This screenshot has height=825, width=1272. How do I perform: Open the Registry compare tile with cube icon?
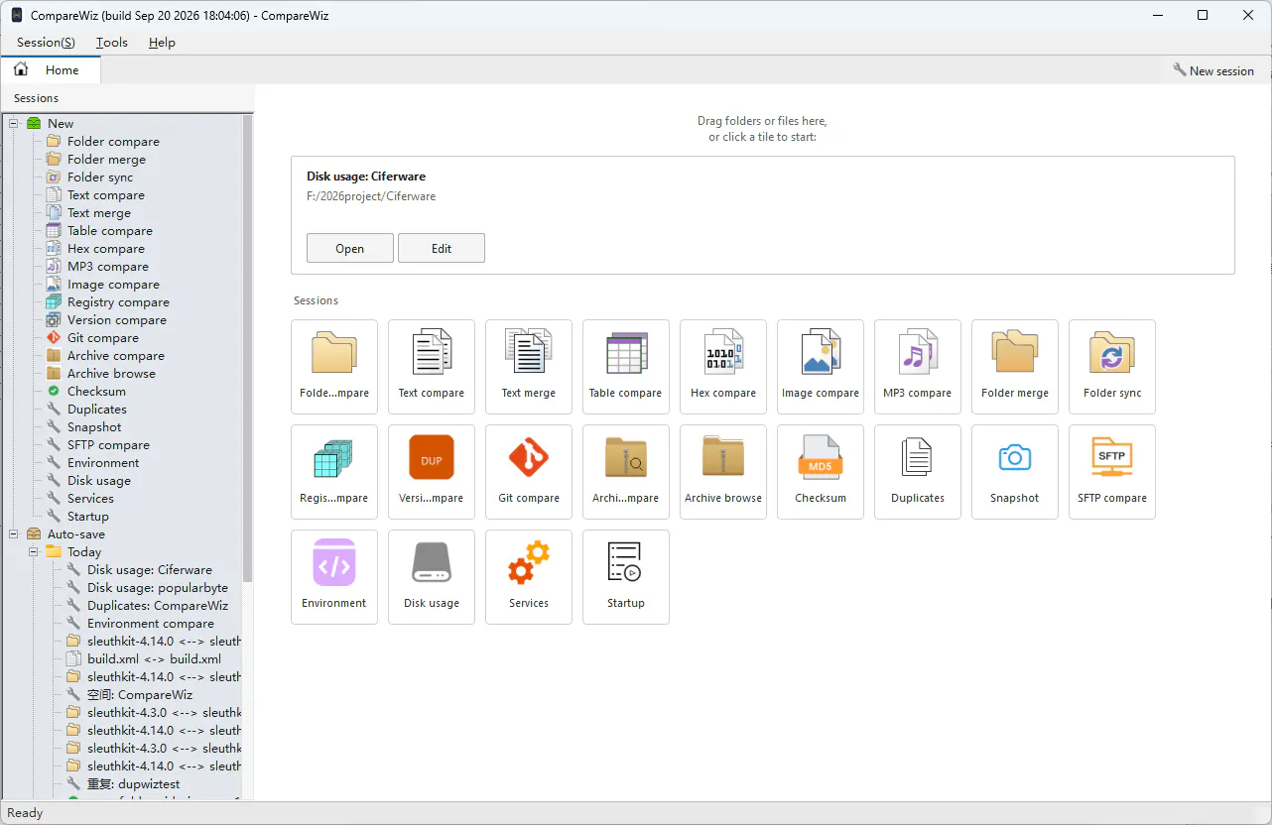point(334,472)
